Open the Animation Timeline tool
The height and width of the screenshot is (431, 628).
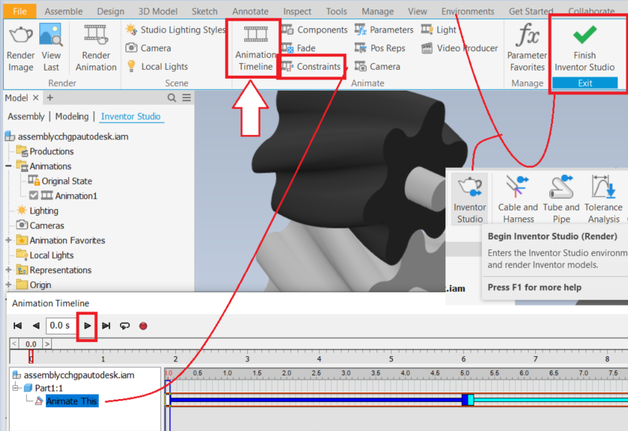255,48
